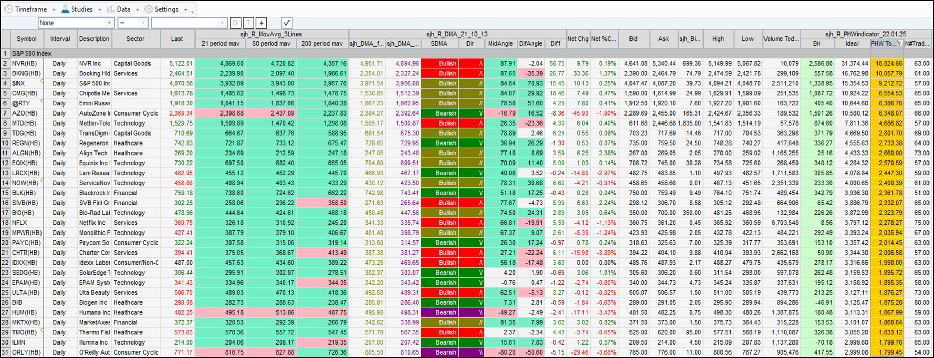Click the Symbol column header

(27, 39)
